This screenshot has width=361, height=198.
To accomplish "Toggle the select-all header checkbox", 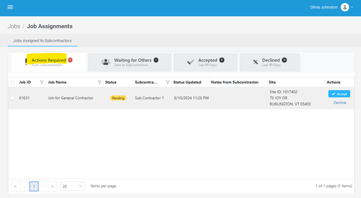I will coord(13,82).
